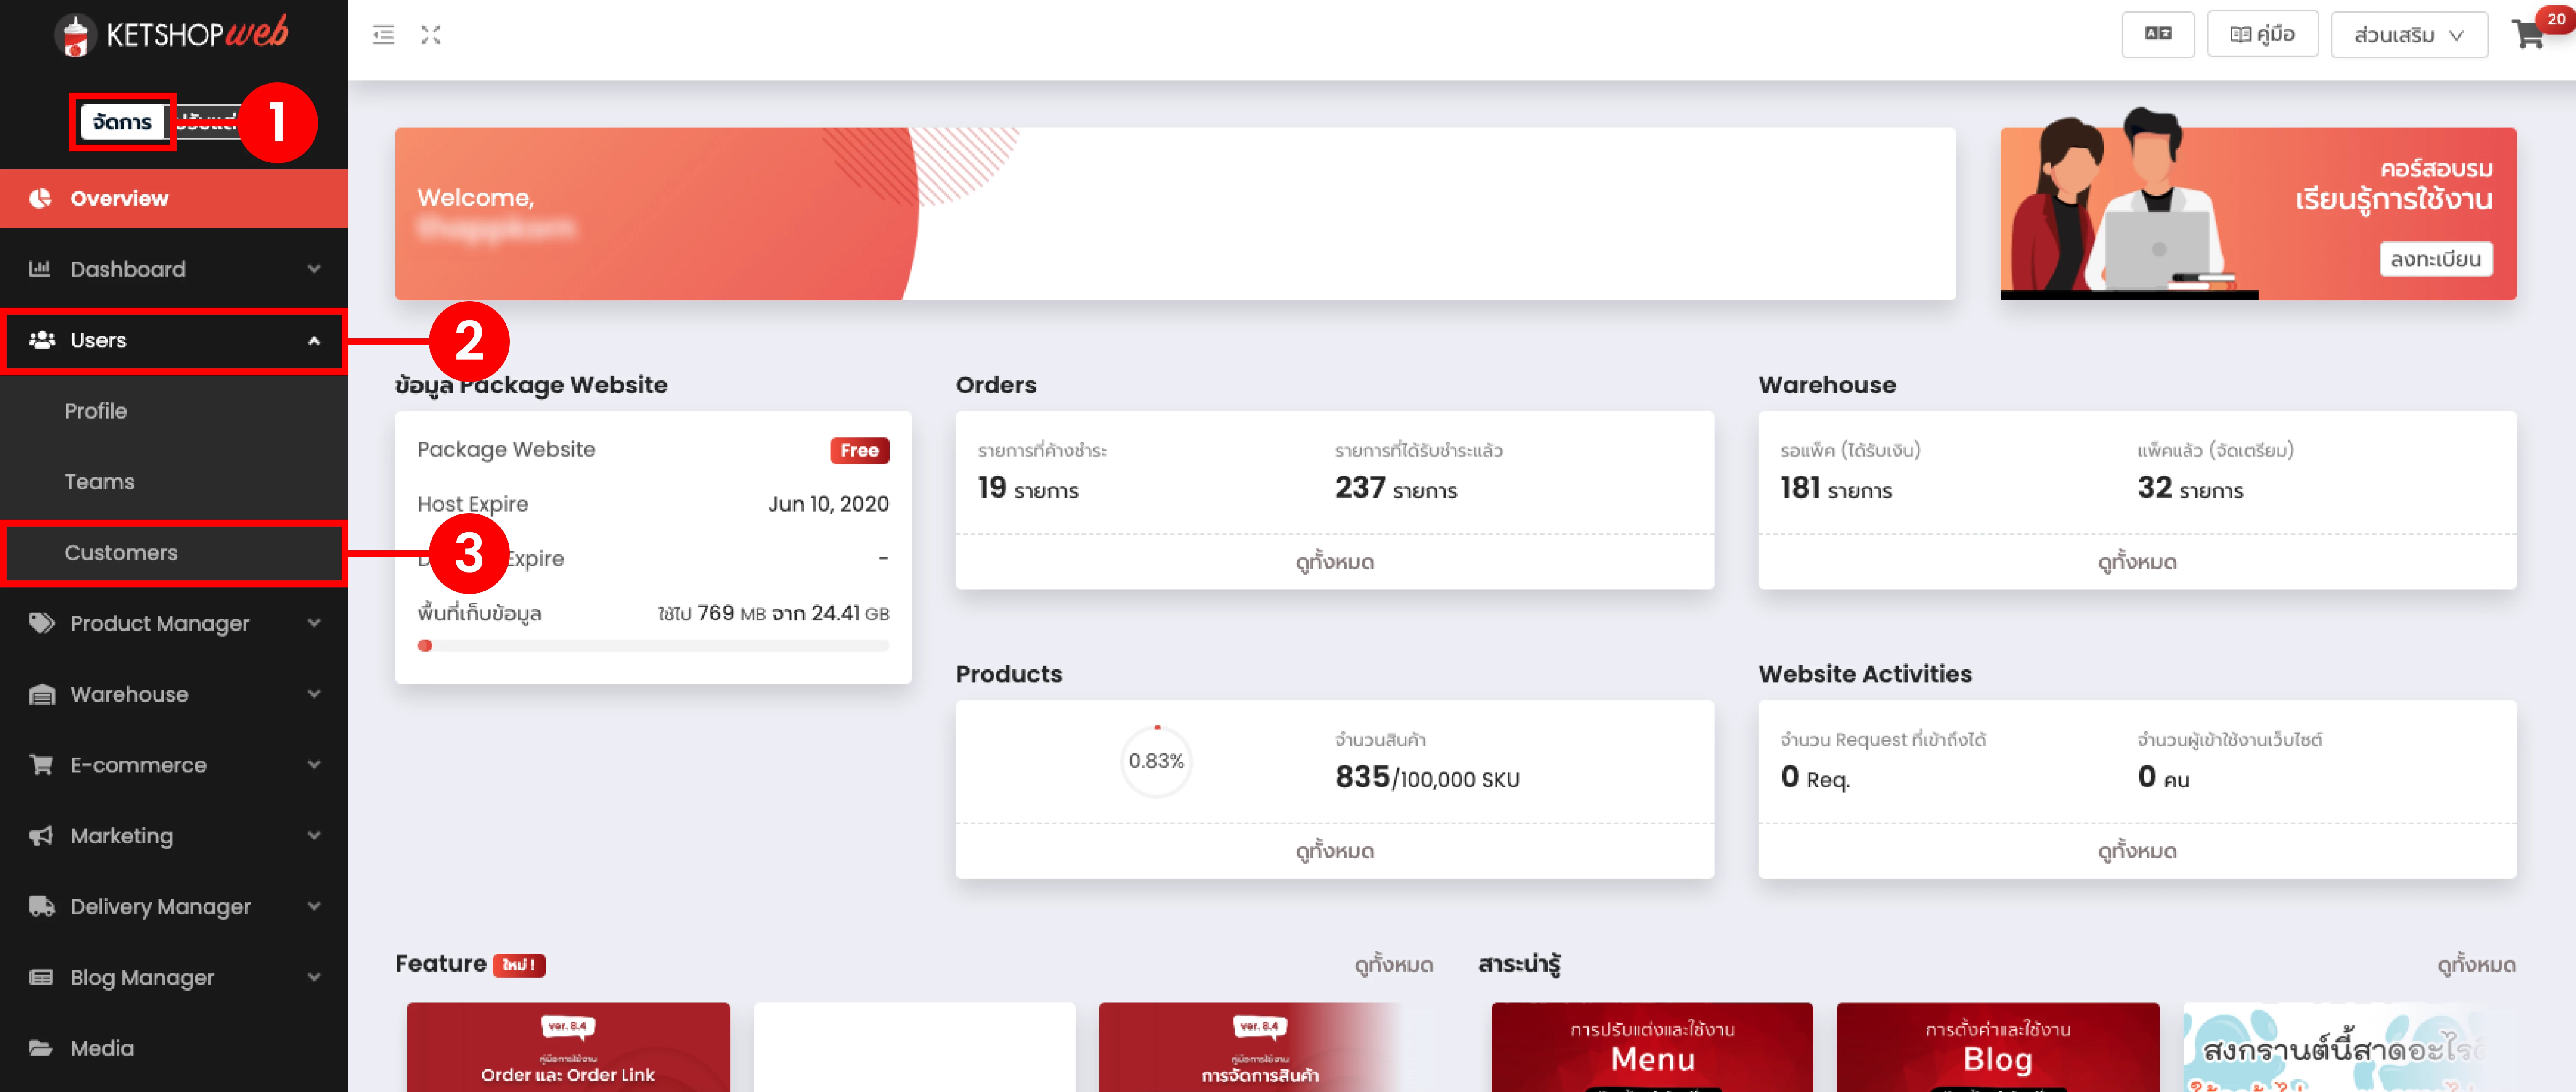Expand the E-commerce menu chevron
2576x1092 pixels.
(314, 765)
